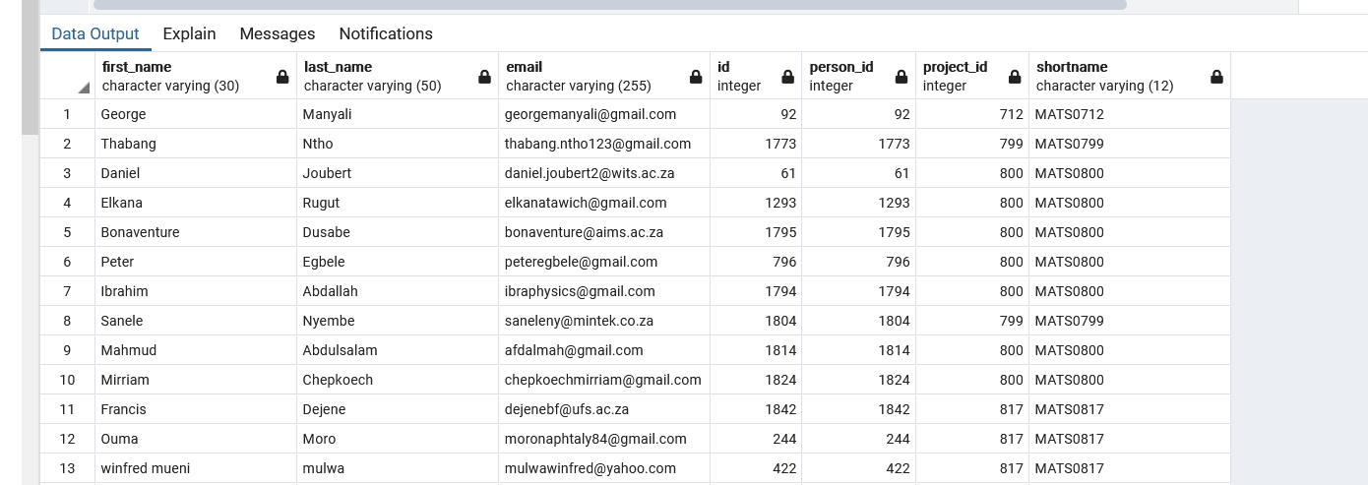
Task: Click the last name 'Manyali'
Action: pyautogui.click(x=398, y=114)
